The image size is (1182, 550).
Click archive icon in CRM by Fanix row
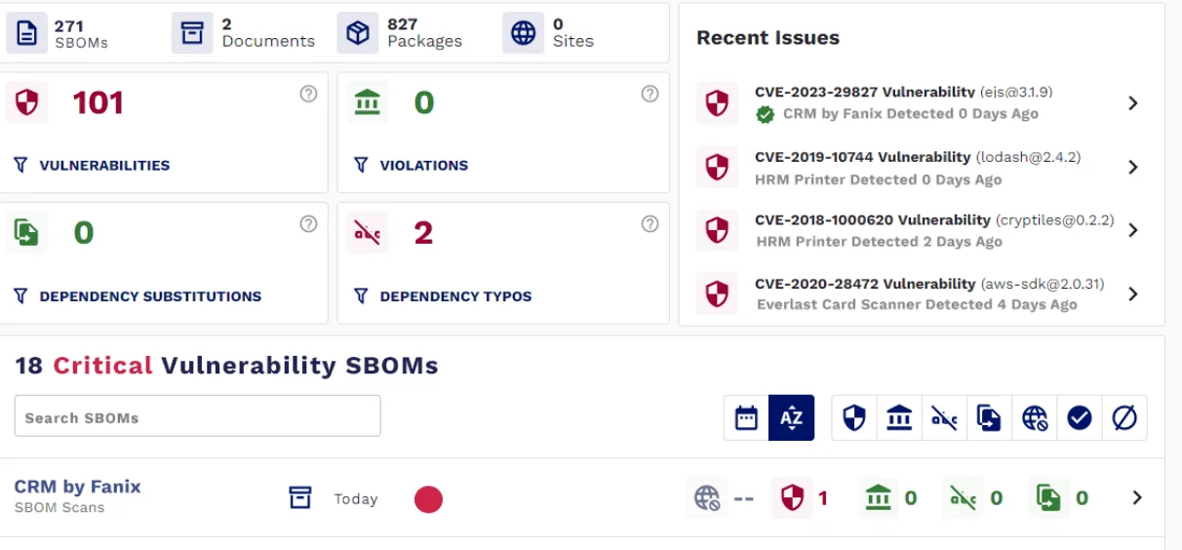(299, 498)
